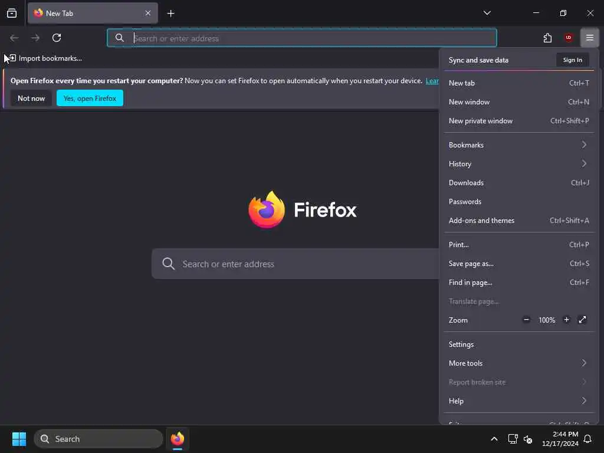
Task: Open a New private window
Action: tap(518, 120)
